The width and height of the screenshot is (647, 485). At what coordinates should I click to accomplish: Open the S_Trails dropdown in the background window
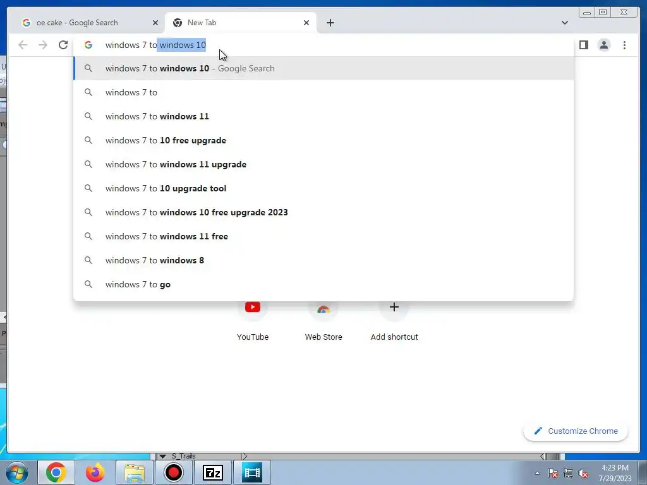tap(162, 456)
